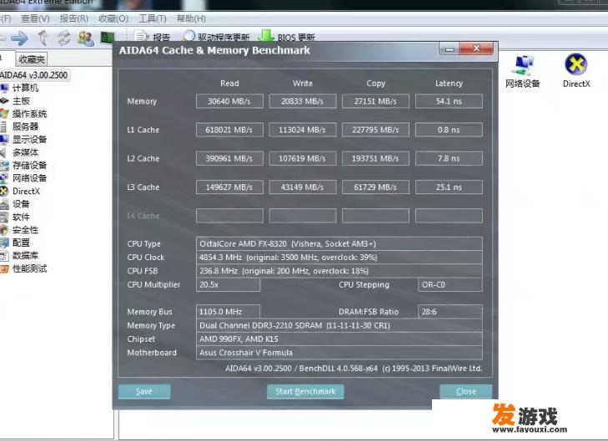Click CPU Multiplier value 20.5x
608x441 pixels.
(228, 284)
